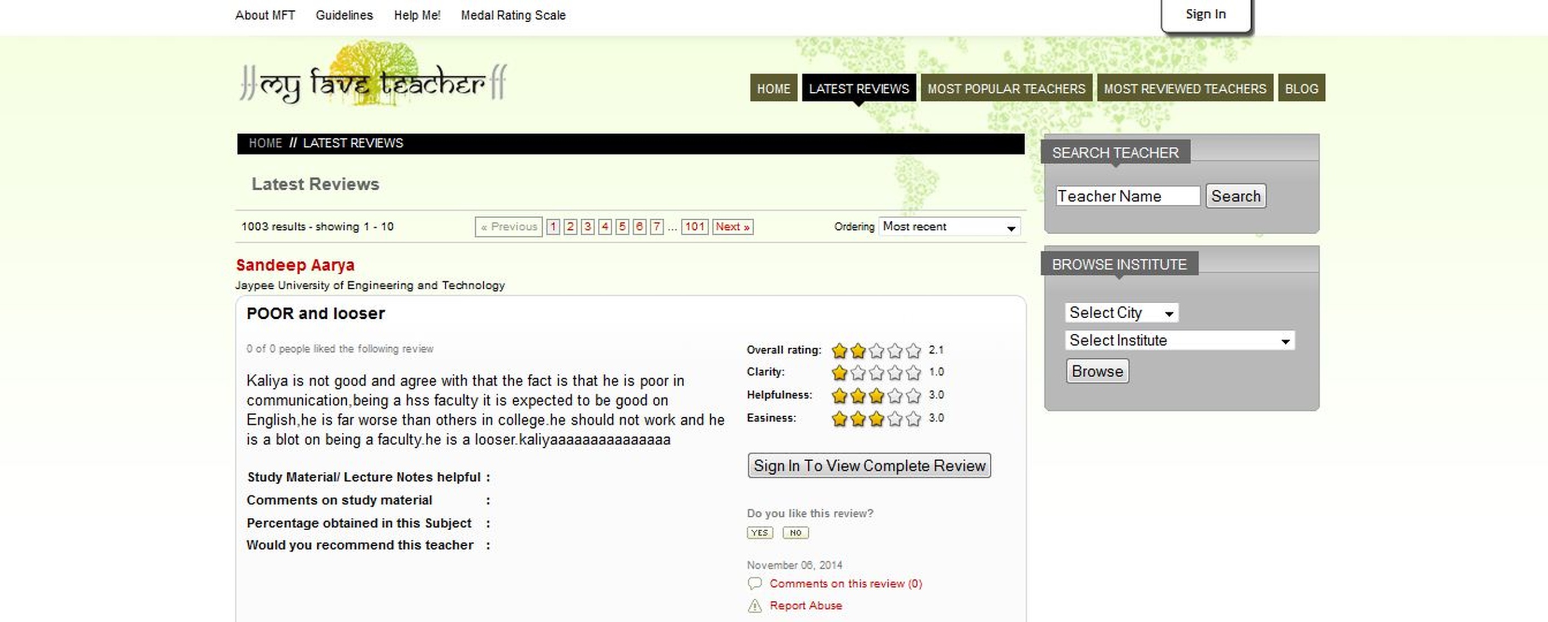Expand the Select Institute dropdown

pos(1180,340)
